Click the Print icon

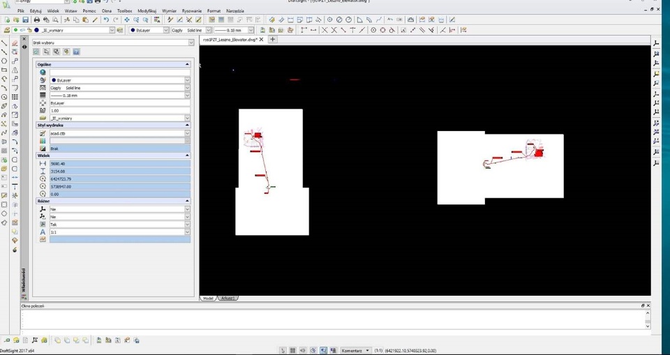(x=37, y=20)
